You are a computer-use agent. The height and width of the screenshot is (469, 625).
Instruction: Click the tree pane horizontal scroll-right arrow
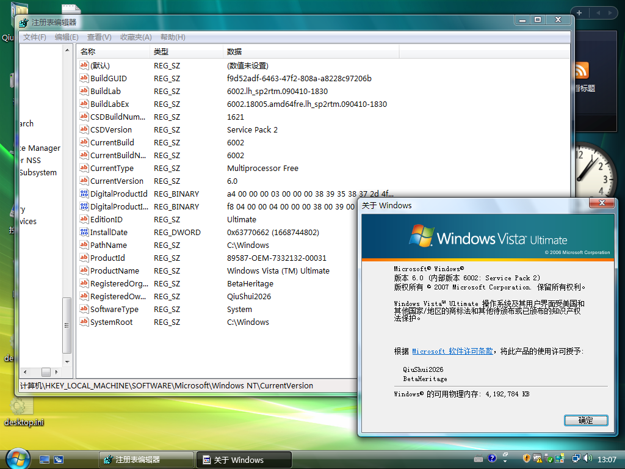[57, 372]
